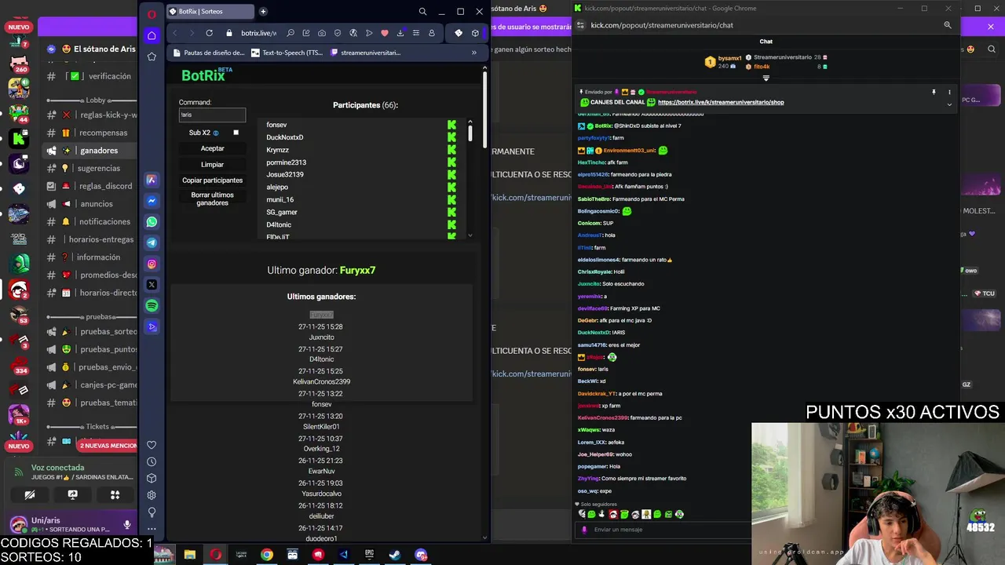Open Opera sidebar history clock icon
Screen dimensions: 1005x565
tap(152, 461)
